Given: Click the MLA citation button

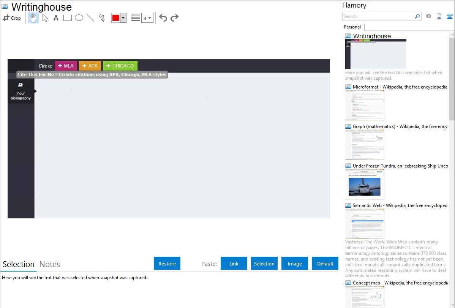Looking at the screenshot, I should click(66, 66).
